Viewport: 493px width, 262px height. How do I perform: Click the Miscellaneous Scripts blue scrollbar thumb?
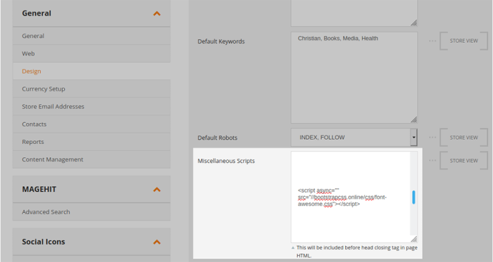tap(413, 197)
